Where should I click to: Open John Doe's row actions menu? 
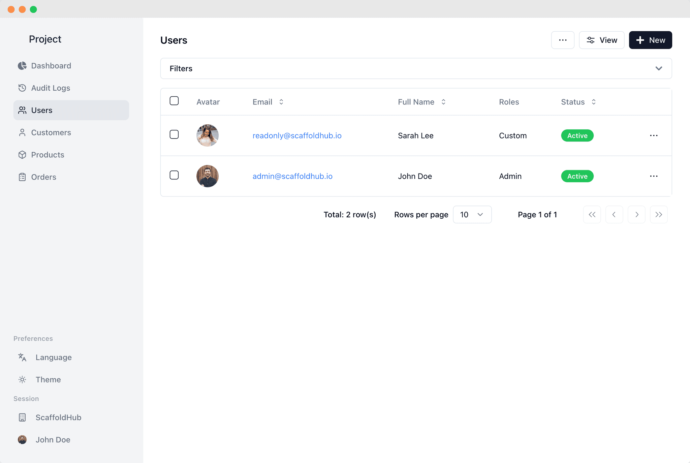[653, 176]
